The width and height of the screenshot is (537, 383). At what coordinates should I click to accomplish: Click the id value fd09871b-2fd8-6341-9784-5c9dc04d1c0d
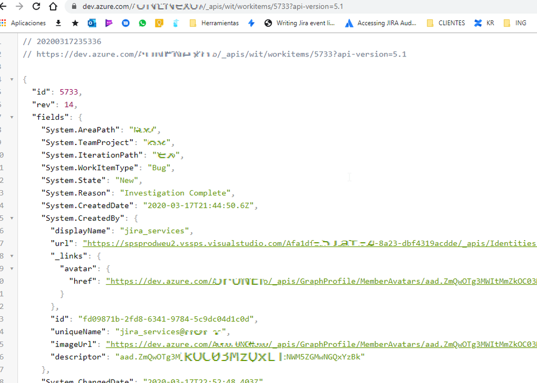click(166, 319)
